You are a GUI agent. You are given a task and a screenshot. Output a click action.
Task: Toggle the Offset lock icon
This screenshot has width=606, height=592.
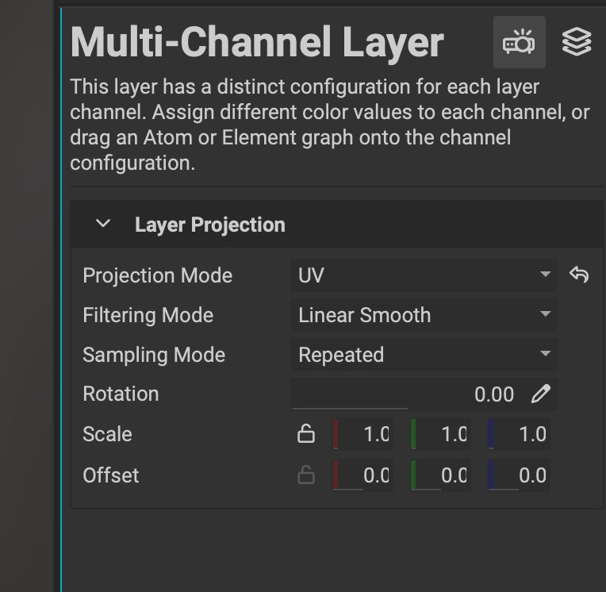(305, 475)
